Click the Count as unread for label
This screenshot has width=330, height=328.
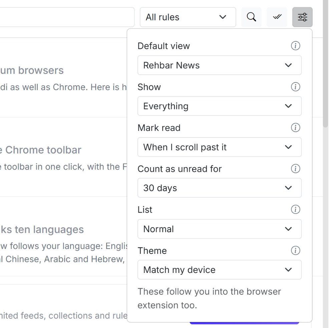click(180, 169)
